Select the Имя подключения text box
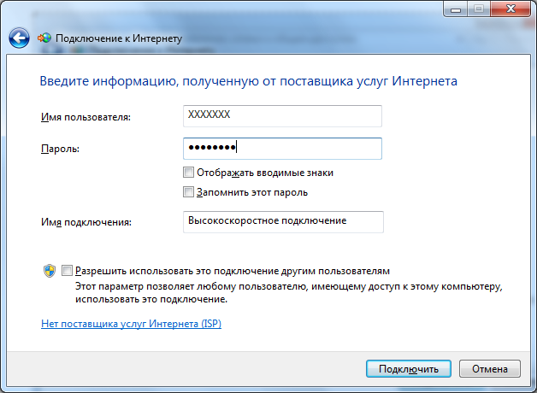 [x=283, y=222]
